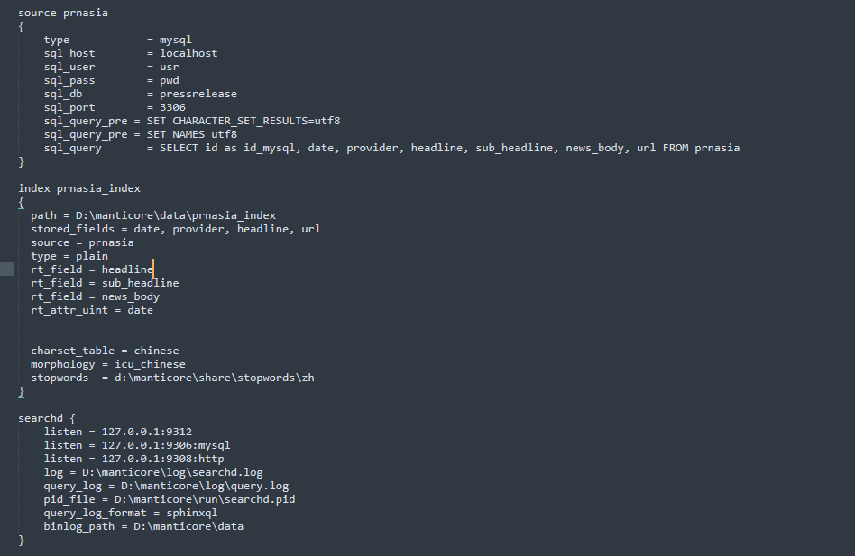Viewport: 855px width, 556px height.
Task: Click the gutter marker beside the rt_field headline line
Action: tap(6, 269)
